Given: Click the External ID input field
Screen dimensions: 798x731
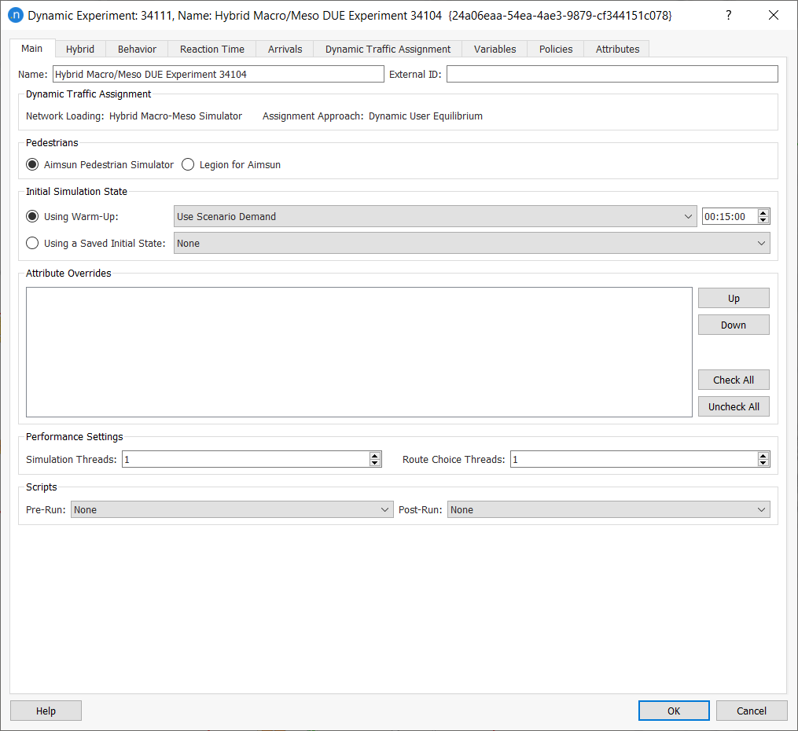Looking at the screenshot, I should pyautogui.click(x=612, y=75).
